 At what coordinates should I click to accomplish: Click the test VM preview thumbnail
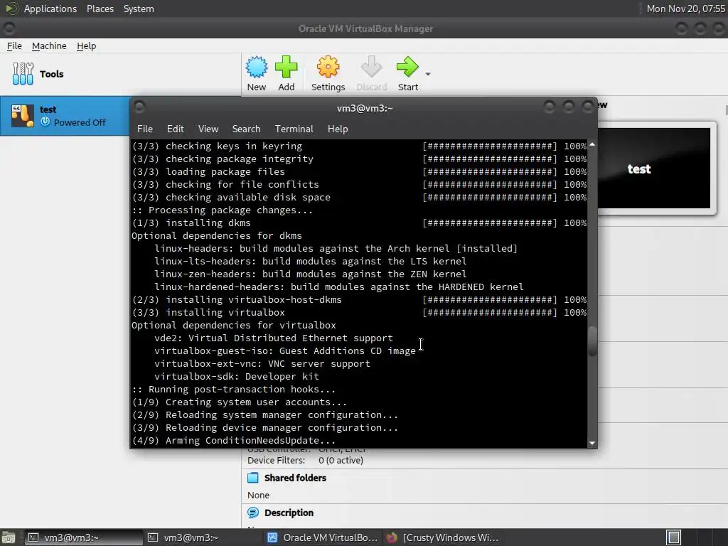tap(655, 168)
